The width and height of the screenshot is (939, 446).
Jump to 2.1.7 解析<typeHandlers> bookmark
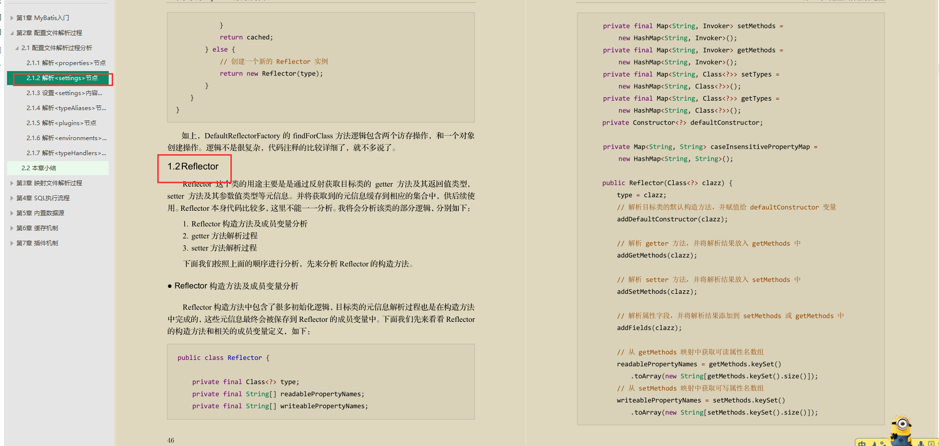pyautogui.click(x=66, y=153)
